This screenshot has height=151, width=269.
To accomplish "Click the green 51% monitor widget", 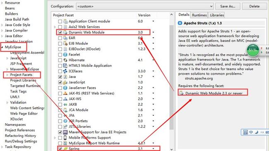I will pyautogui.click(x=252, y=50).
